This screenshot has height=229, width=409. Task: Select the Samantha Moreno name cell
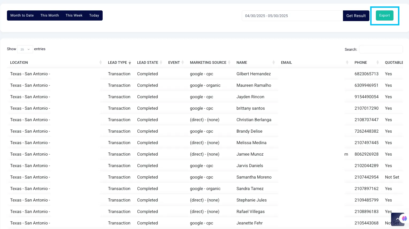254,177
